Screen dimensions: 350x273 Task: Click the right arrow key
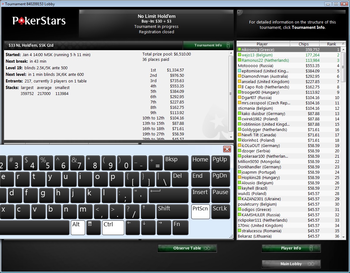164,228
